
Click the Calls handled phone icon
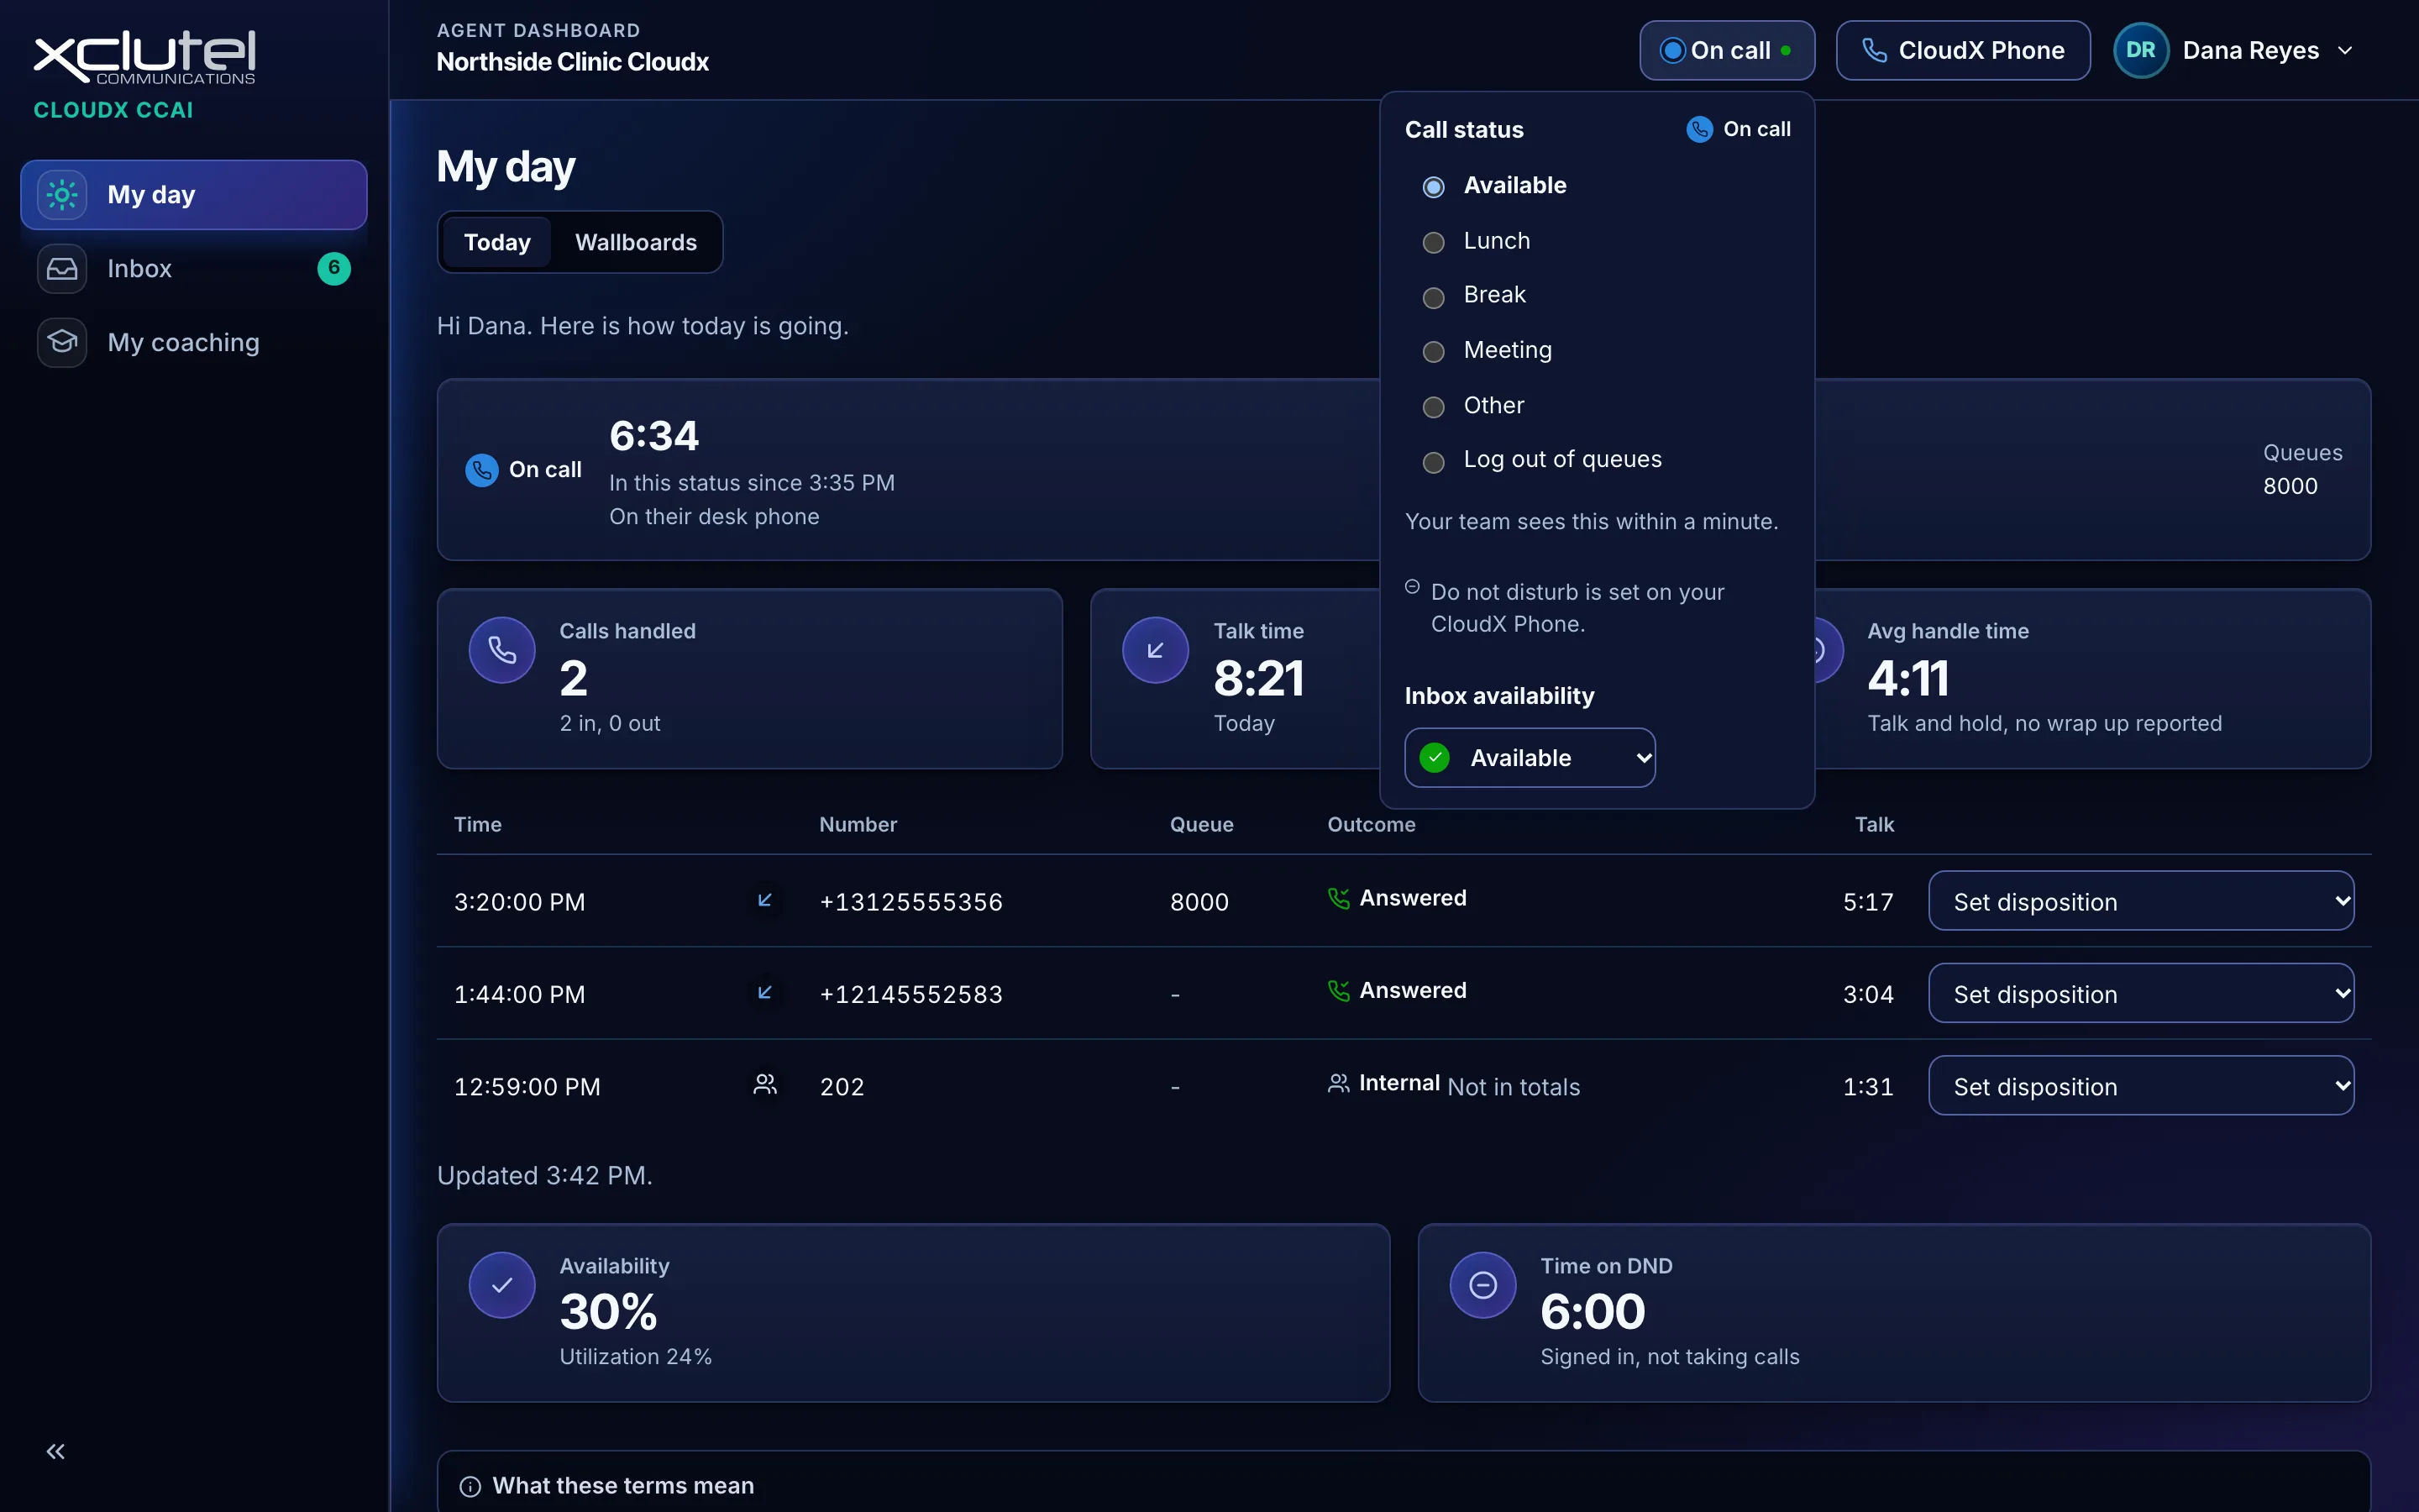coord(501,650)
